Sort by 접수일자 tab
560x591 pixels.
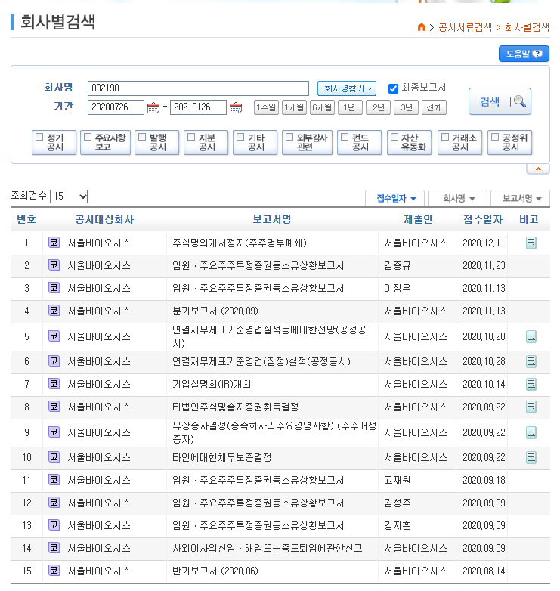coord(395,198)
